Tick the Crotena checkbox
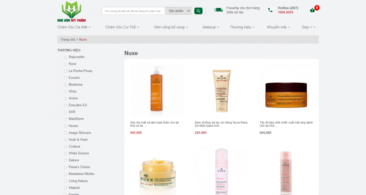The height and width of the screenshot is (195, 366). [66, 146]
